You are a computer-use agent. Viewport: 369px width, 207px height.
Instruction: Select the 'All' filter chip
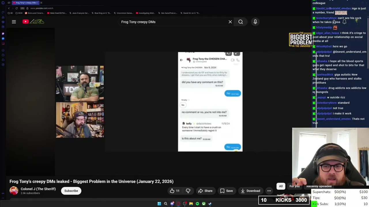(x=281, y=186)
